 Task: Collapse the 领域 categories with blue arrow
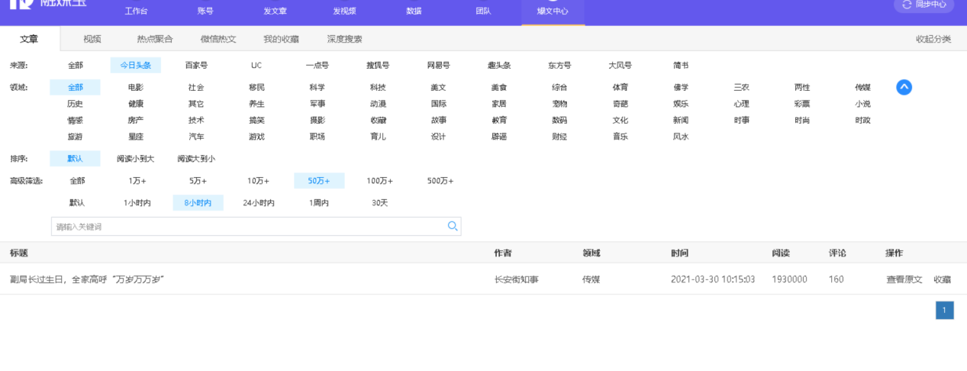pos(904,87)
